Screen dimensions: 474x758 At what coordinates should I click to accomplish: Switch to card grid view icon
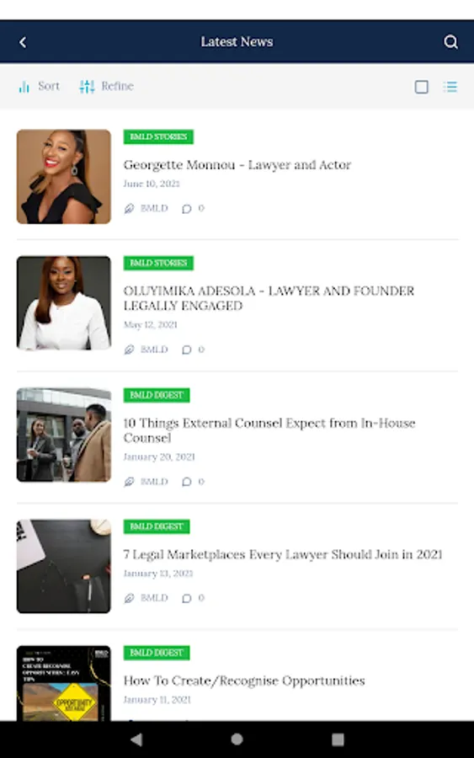[x=421, y=87]
